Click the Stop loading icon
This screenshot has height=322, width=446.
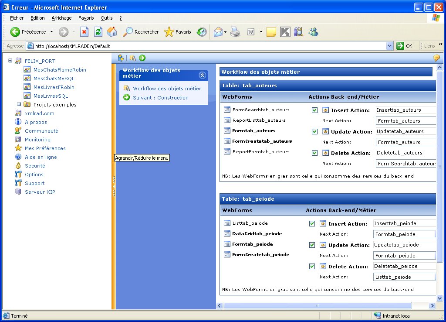pos(84,32)
